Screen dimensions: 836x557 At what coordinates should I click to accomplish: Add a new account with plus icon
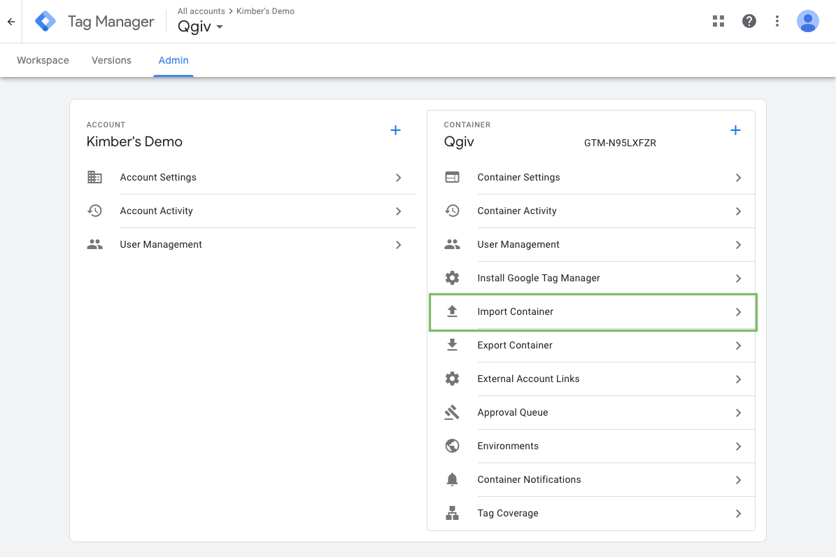[395, 130]
